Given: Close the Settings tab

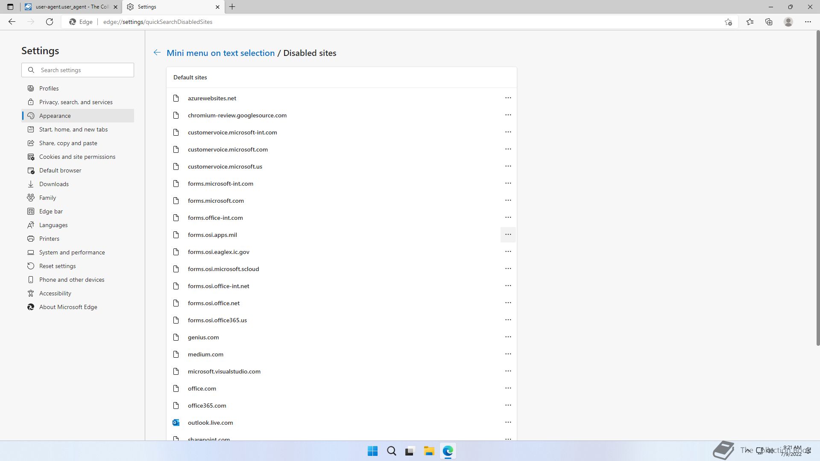Looking at the screenshot, I should (217, 7).
